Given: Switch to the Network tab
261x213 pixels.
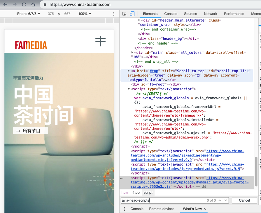Looking at the screenshot, I should click(x=210, y=14).
